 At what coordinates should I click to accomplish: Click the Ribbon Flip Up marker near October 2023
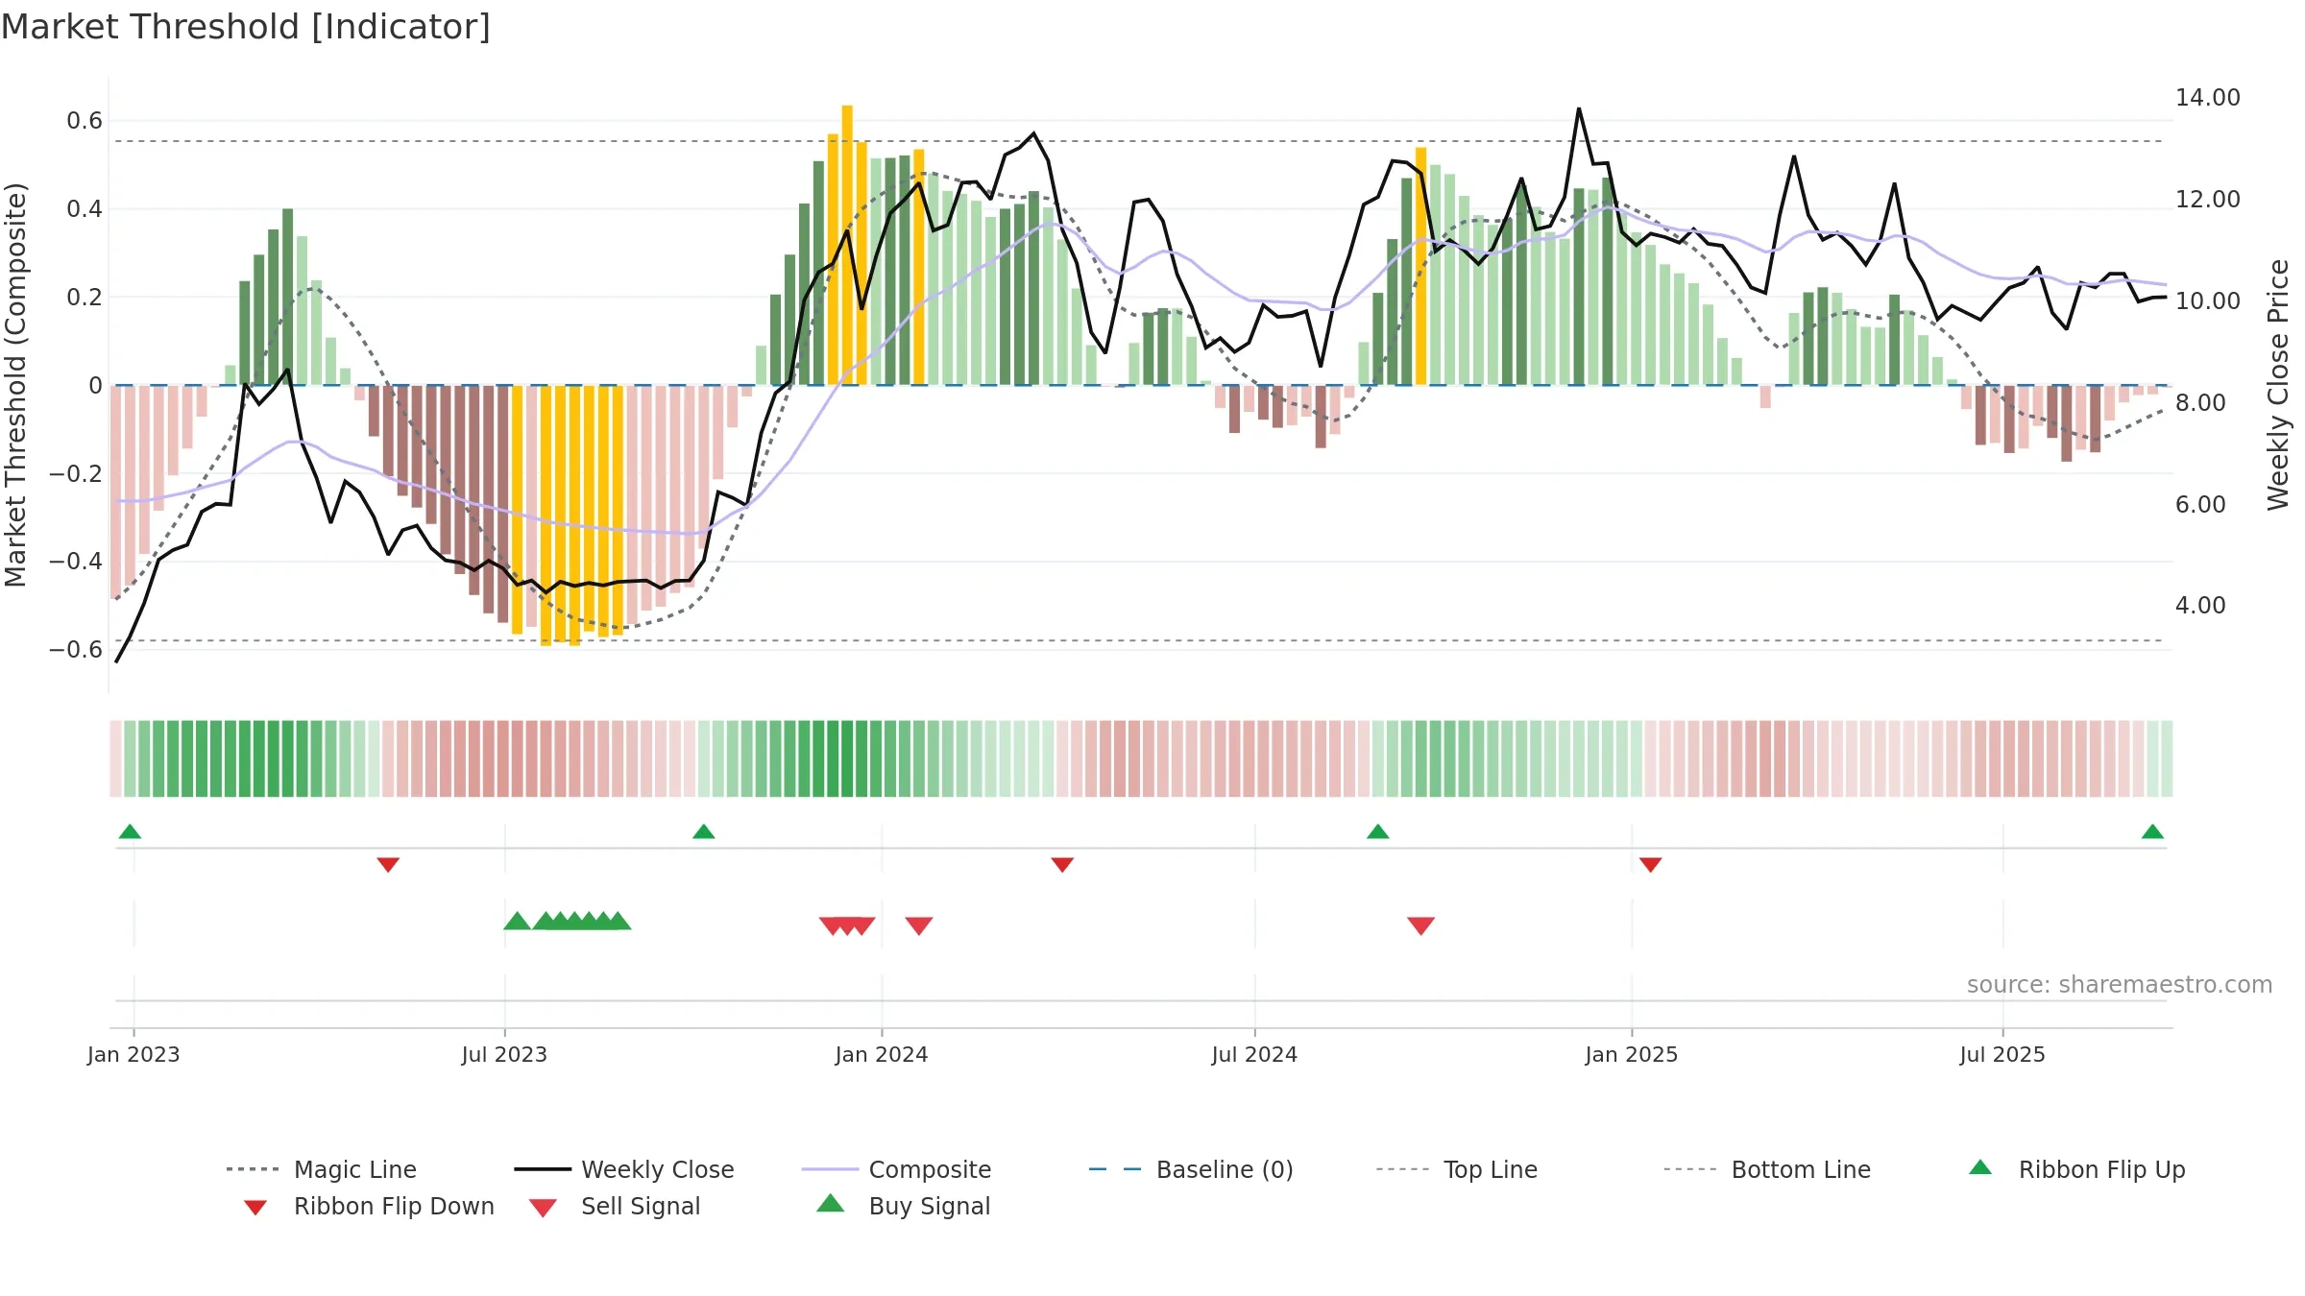point(703,831)
